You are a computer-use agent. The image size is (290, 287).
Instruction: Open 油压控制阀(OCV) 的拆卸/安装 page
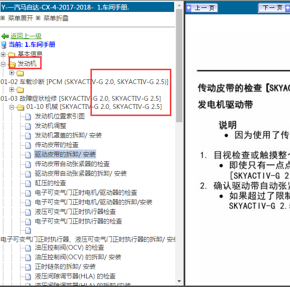(78, 257)
